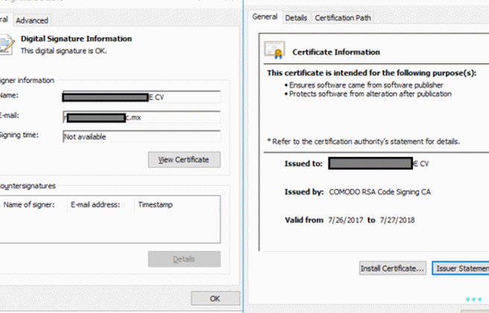Select the Signing time field

(x=141, y=137)
